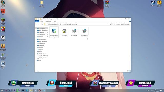
Task: Launch Steam from the desktop
Action: (153, 3)
